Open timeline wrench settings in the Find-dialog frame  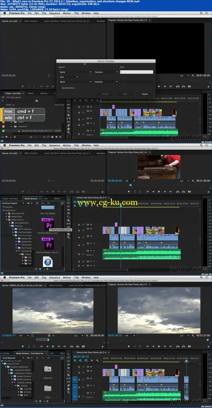97,100
